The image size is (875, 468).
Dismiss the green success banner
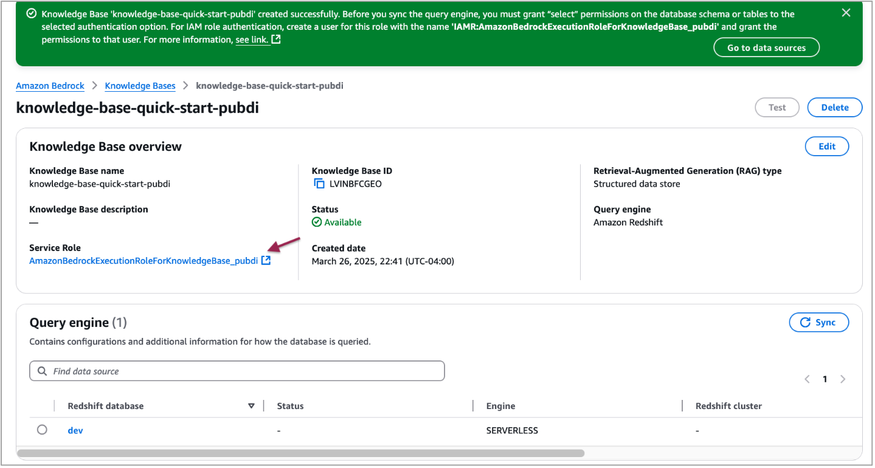[846, 13]
